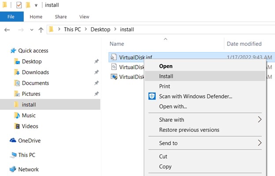The height and width of the screenshot is (176, 275).
Task: Click the 1/17/2022 9:43 AM date cell
Action: click(x=249, y=57)
